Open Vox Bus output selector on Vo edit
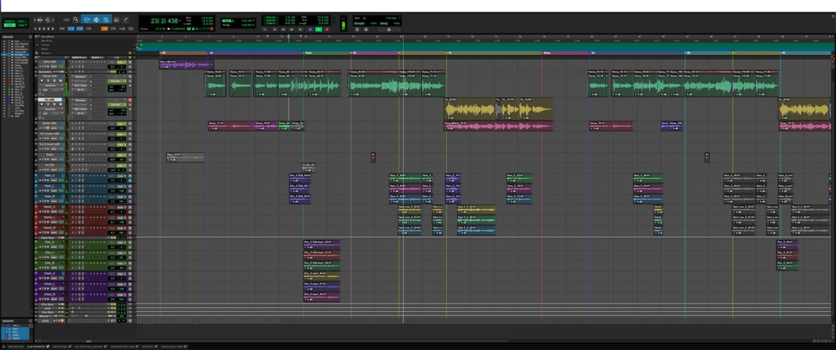The image size is (836, 350). (116, 105)
